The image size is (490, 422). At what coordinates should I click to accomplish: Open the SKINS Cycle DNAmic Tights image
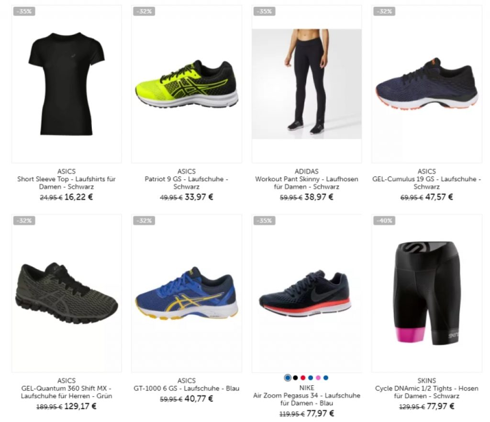[427, 293]
